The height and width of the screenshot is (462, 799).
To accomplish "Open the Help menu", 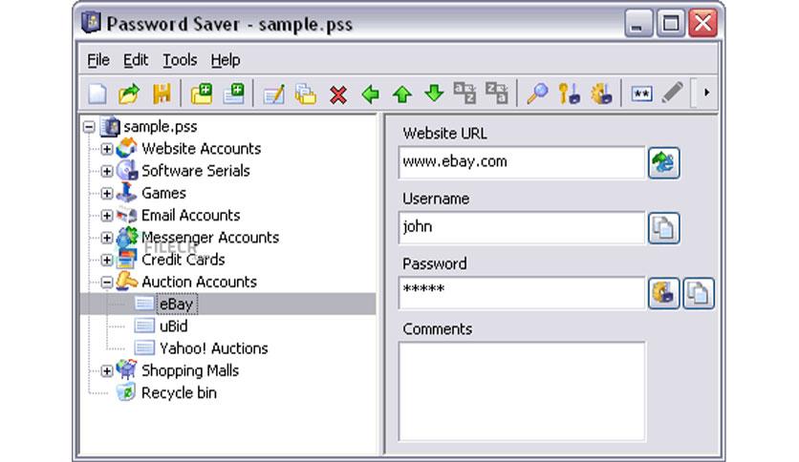I will point(226,60).
